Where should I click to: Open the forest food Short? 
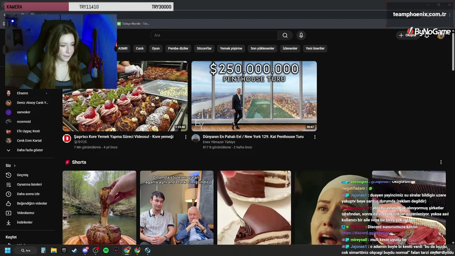pos(99,208)
